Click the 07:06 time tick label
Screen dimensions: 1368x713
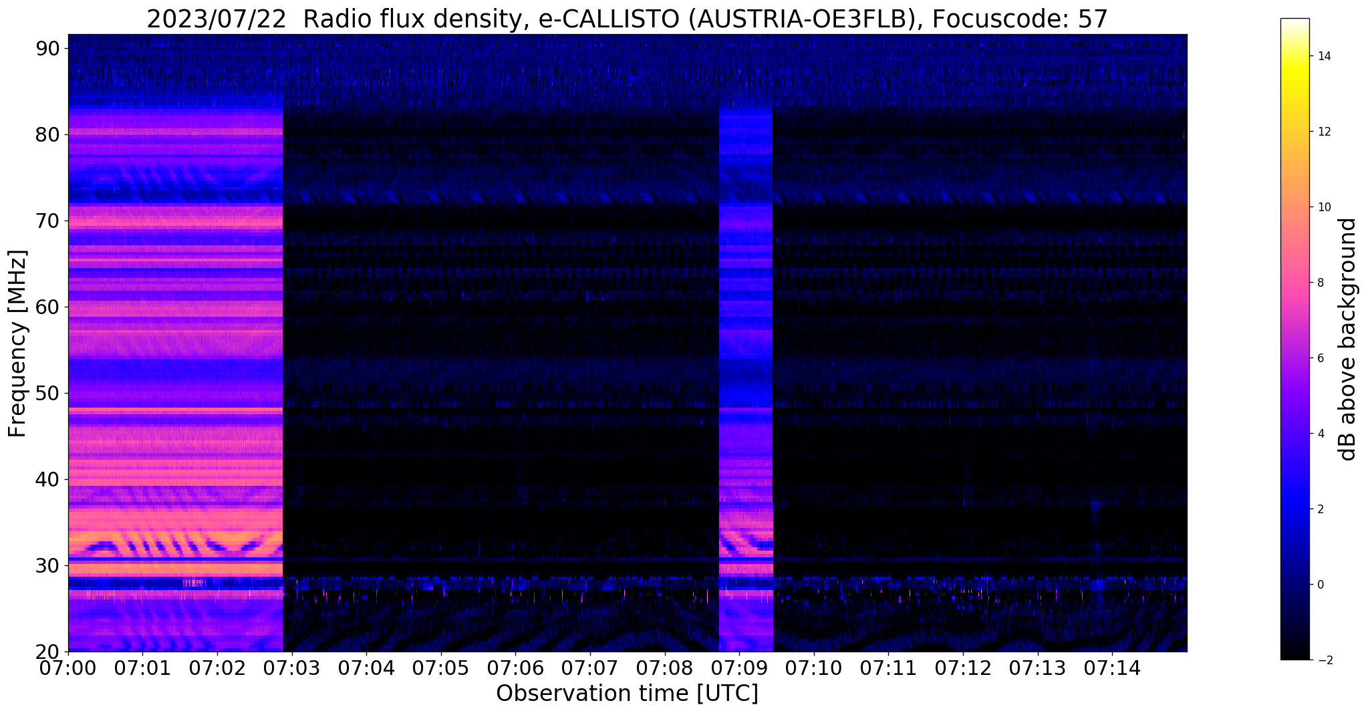click(515, 668)
